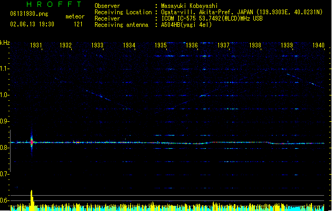Click receiver value ICOM IC-575 53.7492 MHz
Viewport: 332px width, 211px height.
coord(212,18)
